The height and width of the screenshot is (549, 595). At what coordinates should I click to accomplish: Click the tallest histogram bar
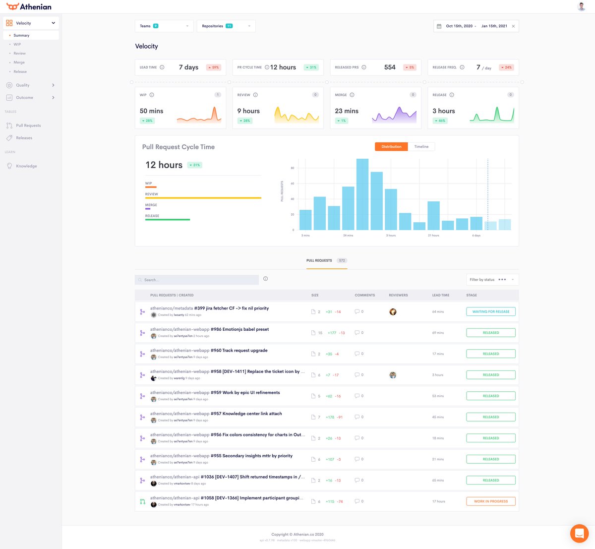point(362,194)
